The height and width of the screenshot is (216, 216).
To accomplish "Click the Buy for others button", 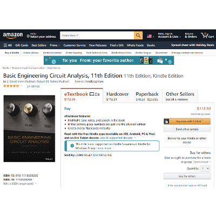I will pyautogui.click(x=187, y=176).
